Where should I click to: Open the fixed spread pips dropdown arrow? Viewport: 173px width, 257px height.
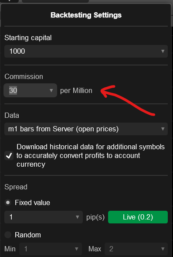pyautogui.click(x=78, y=217)
